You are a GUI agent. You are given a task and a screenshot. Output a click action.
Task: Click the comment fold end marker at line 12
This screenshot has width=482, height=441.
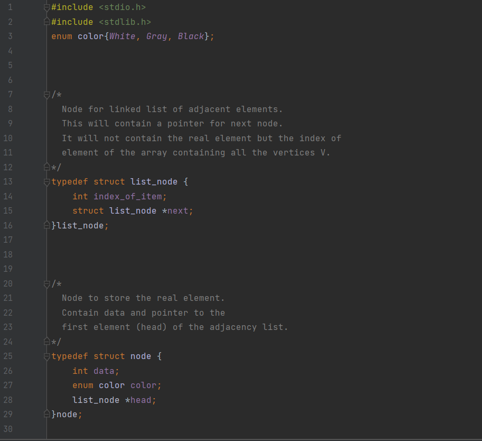(x=47, y=167)
